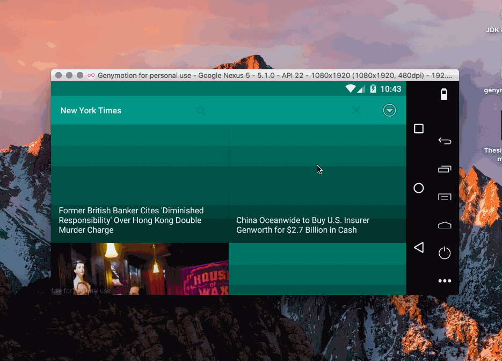Clear the search with the X icon
This screenshot has height=361, width=502.
coord(356,110)
